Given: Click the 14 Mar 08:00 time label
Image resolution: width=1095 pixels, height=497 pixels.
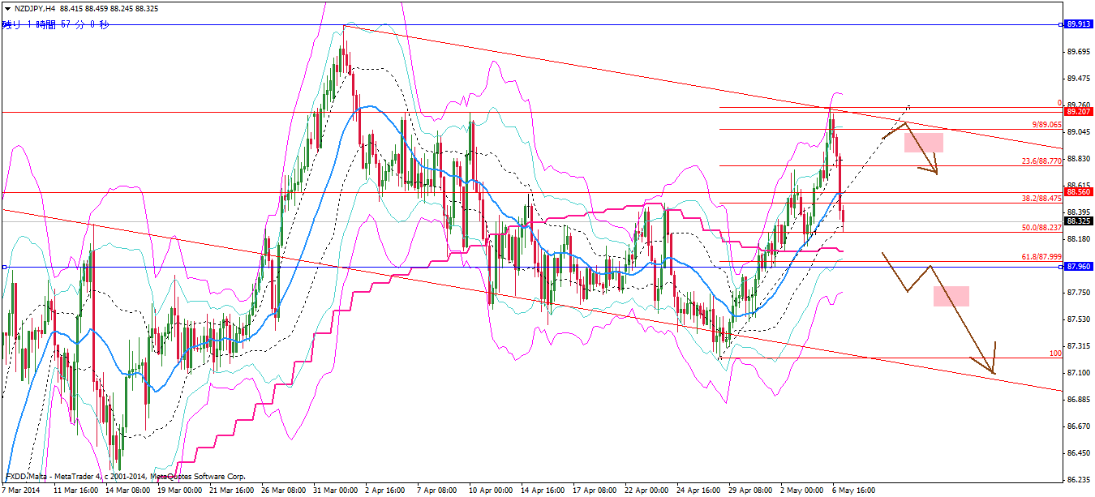Looking at the screenshot, I should click(127, 491).
